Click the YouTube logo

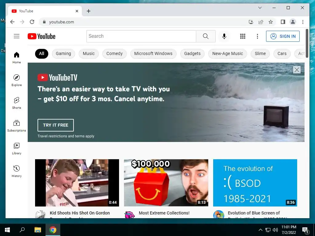click(42, 36)
